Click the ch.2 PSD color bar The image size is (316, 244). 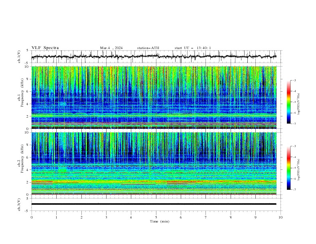289,168
